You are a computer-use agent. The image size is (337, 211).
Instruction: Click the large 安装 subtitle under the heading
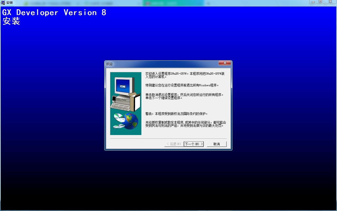[11, 21]
